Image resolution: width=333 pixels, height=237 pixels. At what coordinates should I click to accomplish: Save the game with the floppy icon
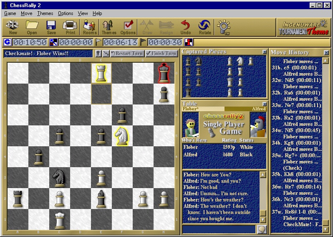51,27
